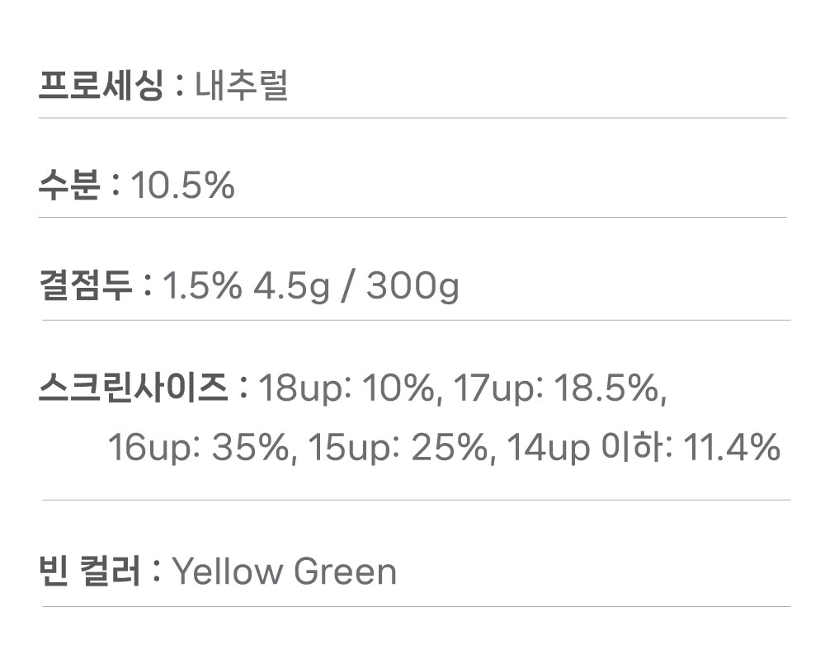Click the 빈 컬러 label
This screenshot has width=825, height=668.
[91, 571]
